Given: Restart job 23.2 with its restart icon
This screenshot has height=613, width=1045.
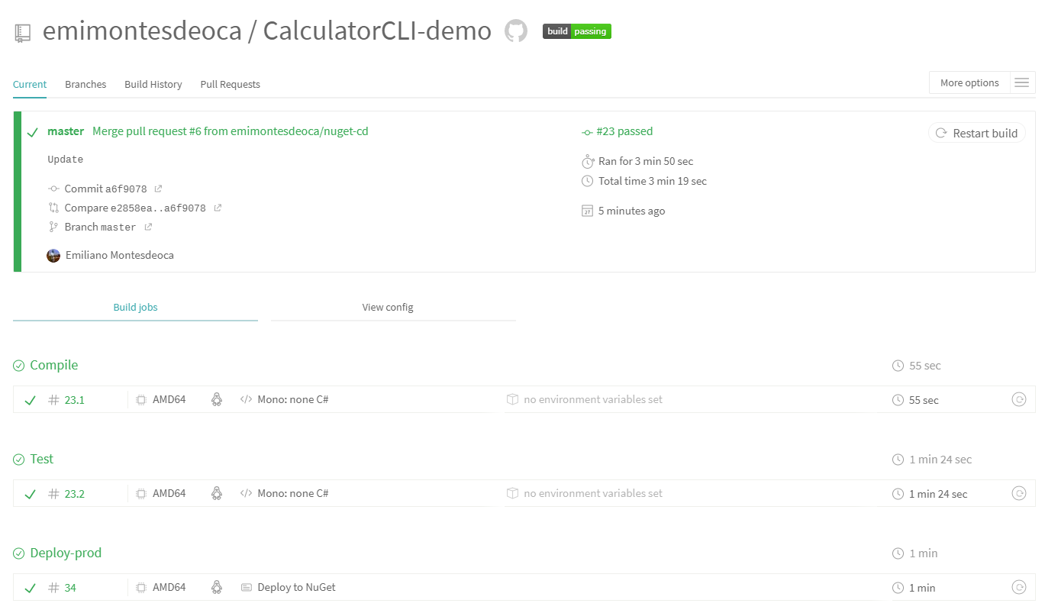Looking at the screenshot, I should (1018, 493).
